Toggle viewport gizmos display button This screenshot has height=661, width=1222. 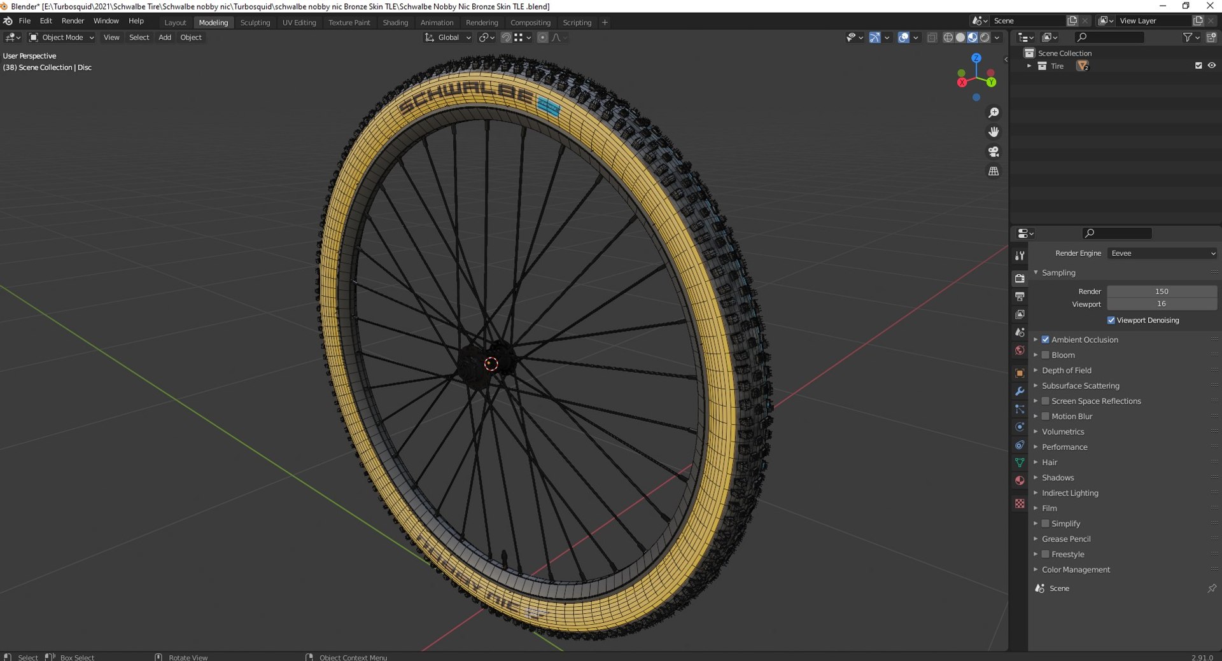click(875, 38)
